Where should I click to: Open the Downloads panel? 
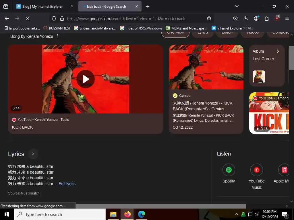pyautogui.click(x=246, y=18)
